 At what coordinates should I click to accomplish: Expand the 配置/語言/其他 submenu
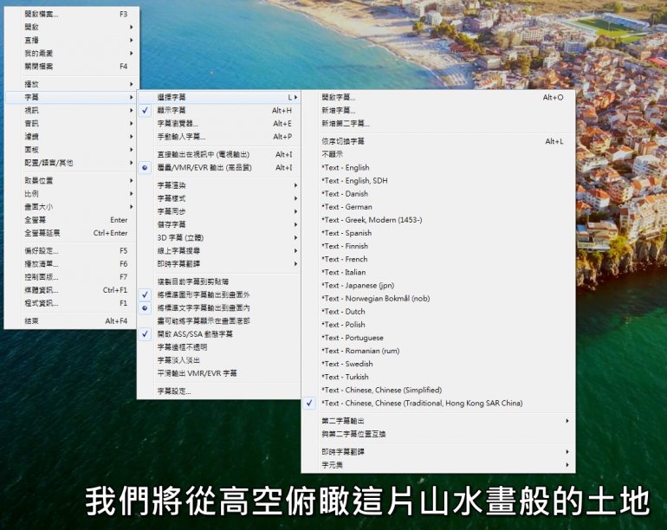coord(71,163)
